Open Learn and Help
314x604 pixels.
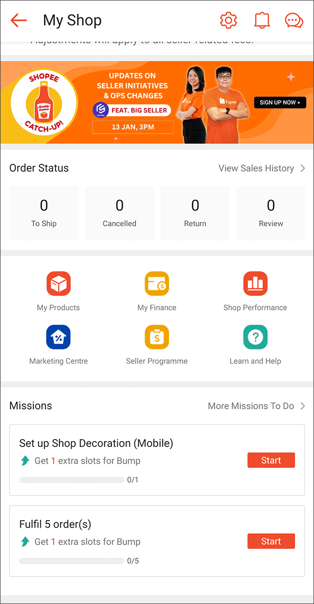pos(255,343)
